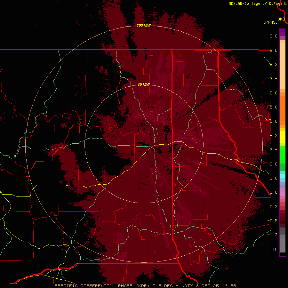The image size is (288, 288).
Task: Select the 0.2 scale label
Action: click(274, 207)
